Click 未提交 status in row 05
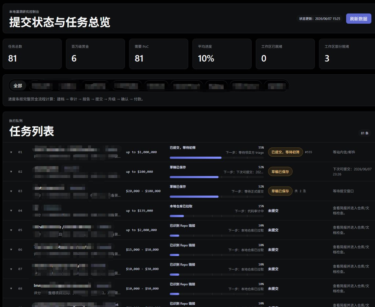The image size is (375, 307). (273, 230)
